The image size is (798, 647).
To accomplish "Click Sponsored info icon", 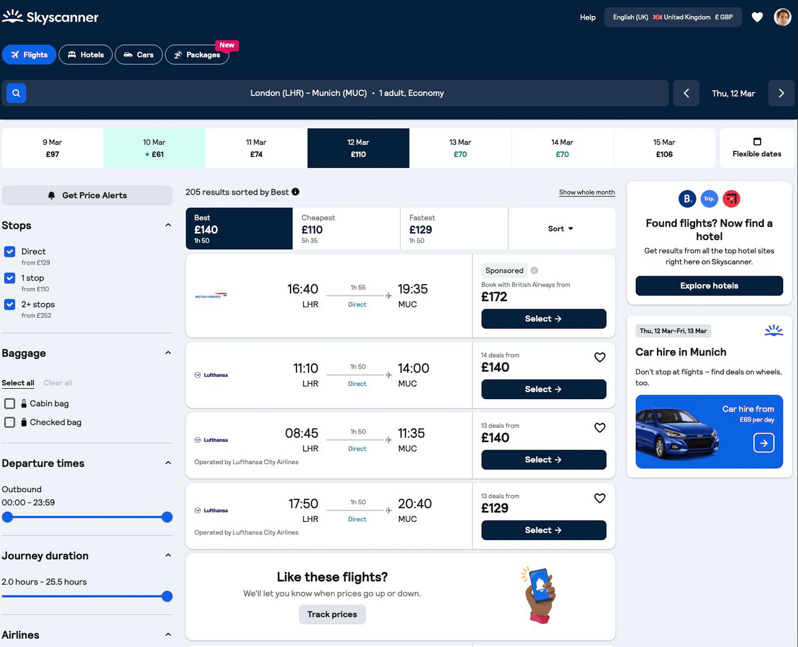I will [x=534, y=270].
